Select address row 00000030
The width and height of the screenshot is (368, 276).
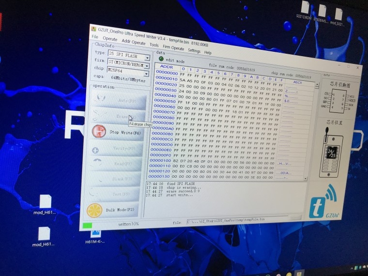coord(166,90)
